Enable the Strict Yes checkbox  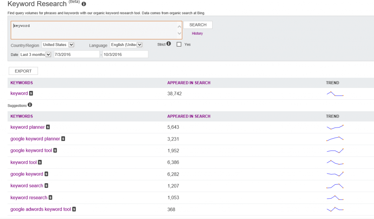(179, 44)
